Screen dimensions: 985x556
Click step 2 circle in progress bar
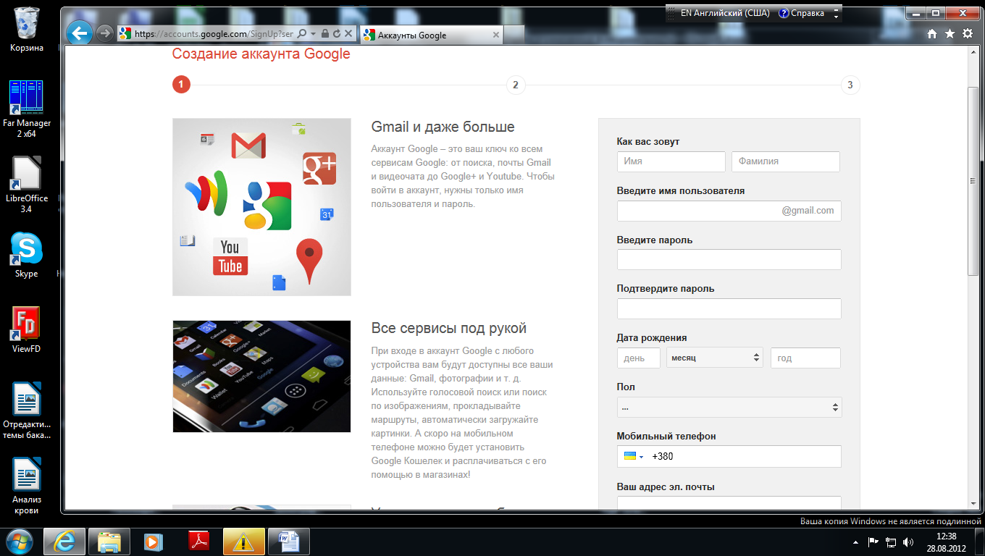coord(515,85)
